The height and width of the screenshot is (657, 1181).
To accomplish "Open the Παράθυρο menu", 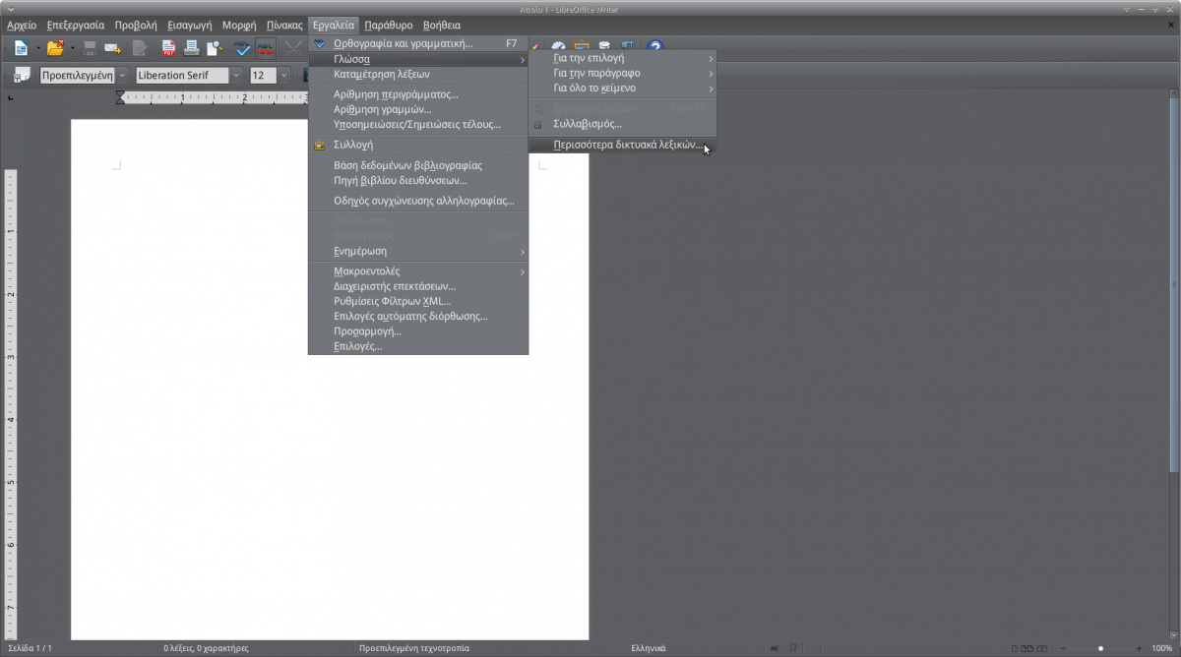I will click(389, 25).
